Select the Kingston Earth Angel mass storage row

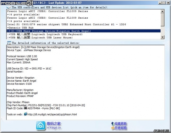pos(84,31)
